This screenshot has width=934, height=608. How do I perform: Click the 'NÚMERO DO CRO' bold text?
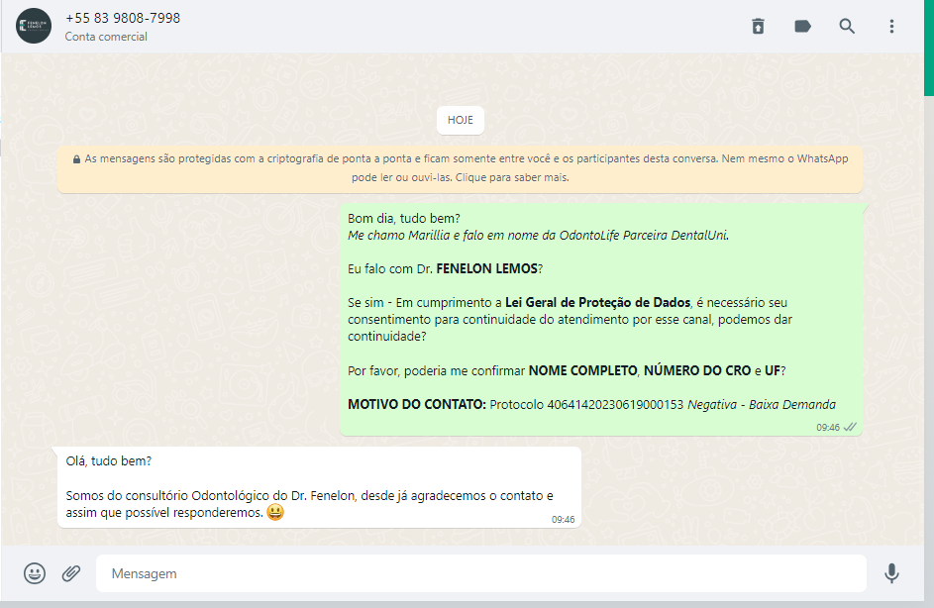(697, 370)
